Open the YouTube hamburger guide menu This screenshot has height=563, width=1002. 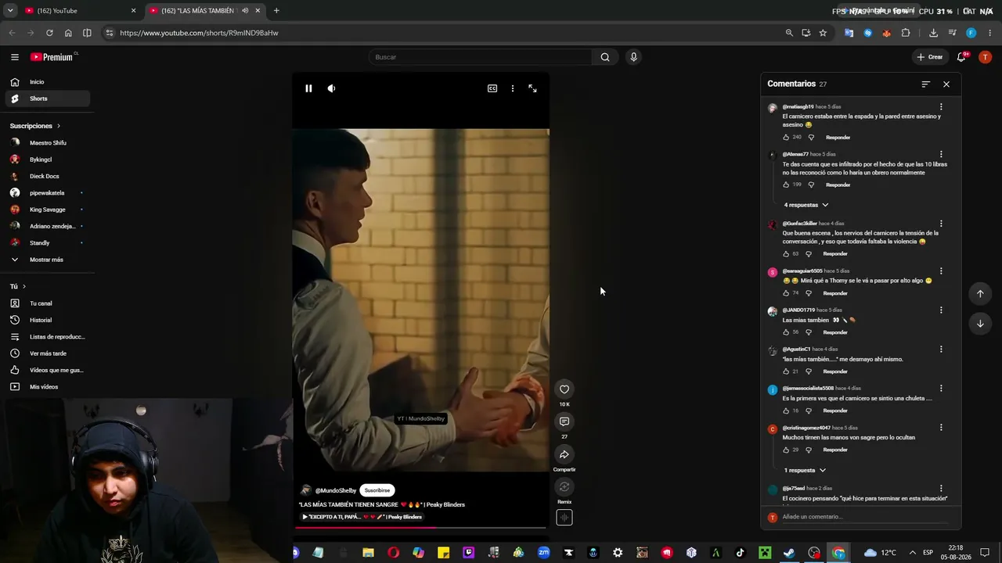pos(15,57)
